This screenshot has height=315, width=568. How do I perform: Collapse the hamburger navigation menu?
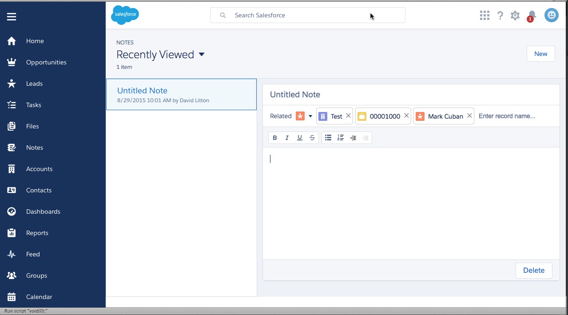coord(12,17)
